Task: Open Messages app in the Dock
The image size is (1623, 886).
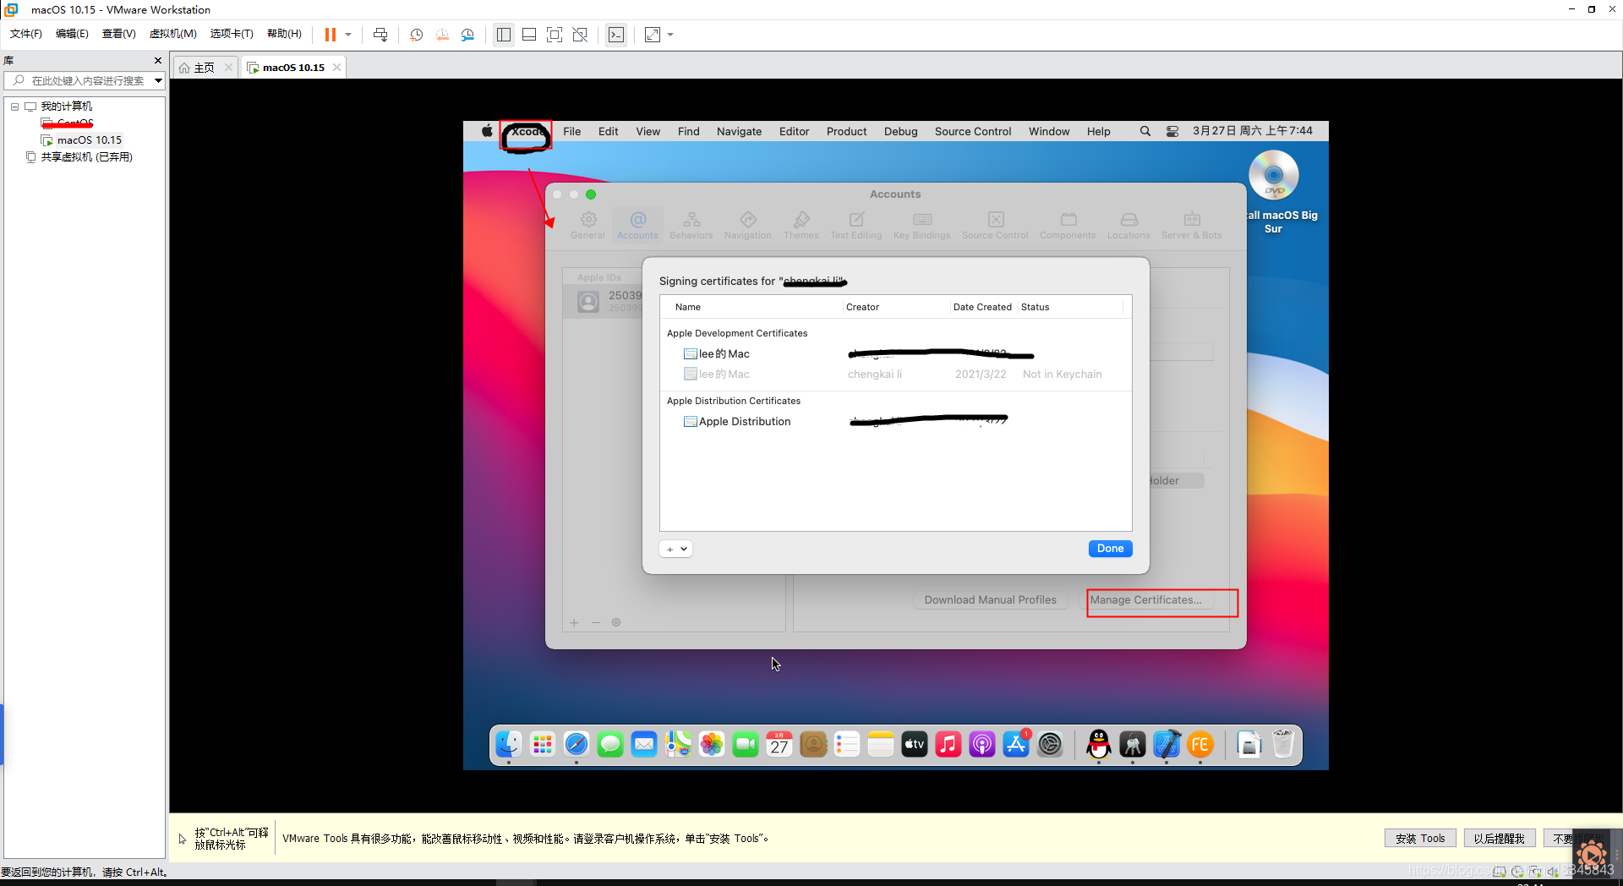Action: (610, 745)
